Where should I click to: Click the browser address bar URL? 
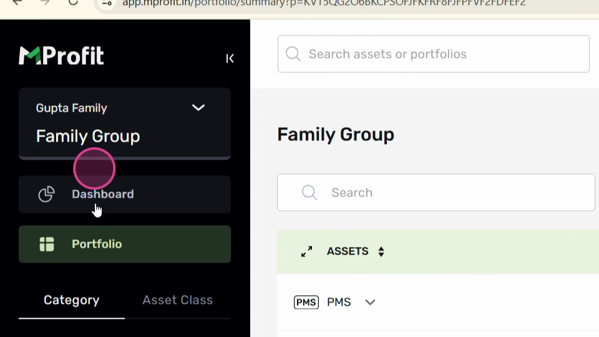[x=324, y=3]
